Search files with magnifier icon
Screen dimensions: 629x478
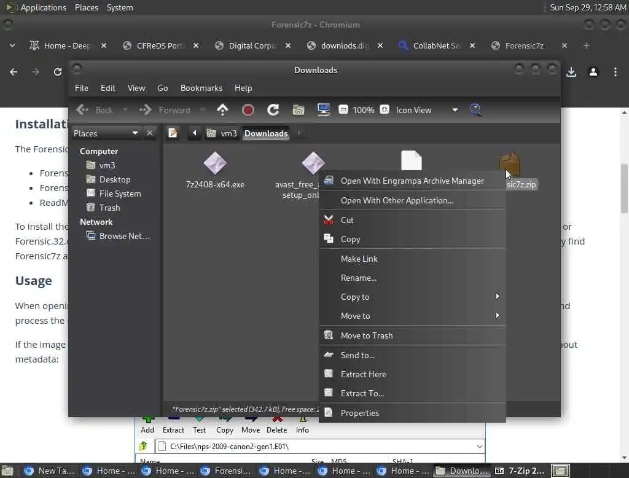(x=475, y=109)
